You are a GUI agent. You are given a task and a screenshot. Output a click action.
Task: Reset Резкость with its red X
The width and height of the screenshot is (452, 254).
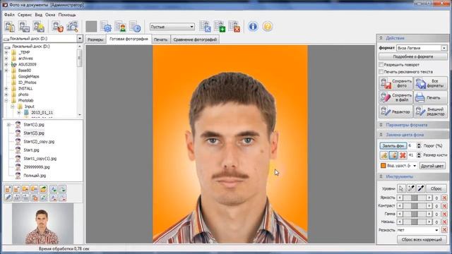pyautogui.click(x=444, y=230)
